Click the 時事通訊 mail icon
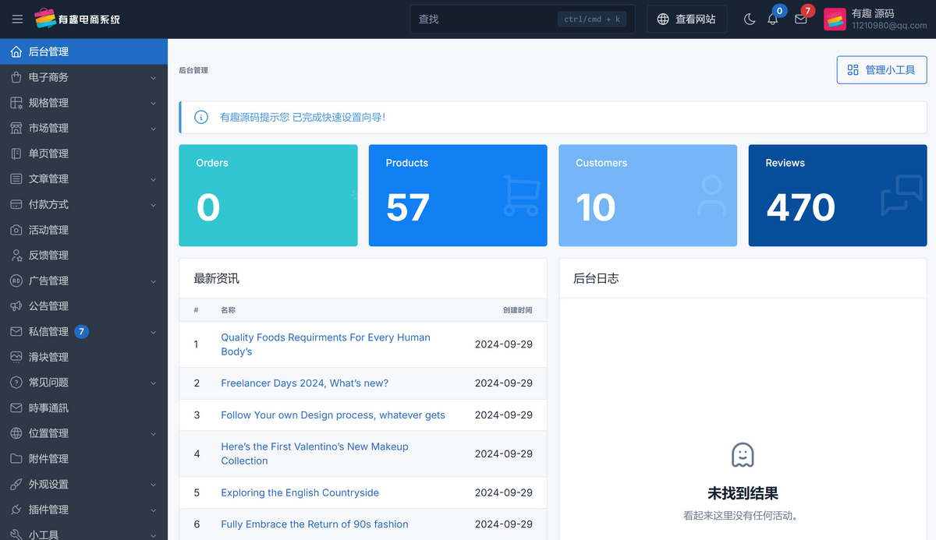Screen dimensions: 936x540 coord(16,408)
